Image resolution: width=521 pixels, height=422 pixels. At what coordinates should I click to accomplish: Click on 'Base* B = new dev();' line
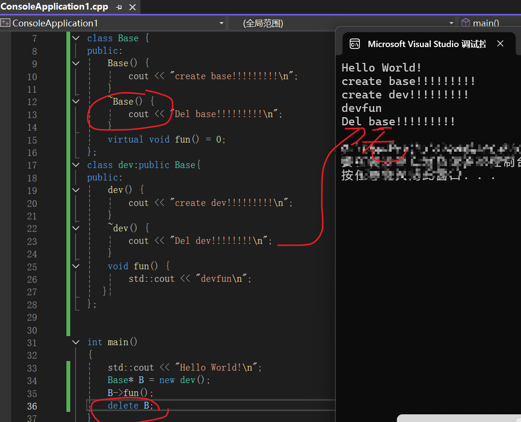(x=159, y=380)
